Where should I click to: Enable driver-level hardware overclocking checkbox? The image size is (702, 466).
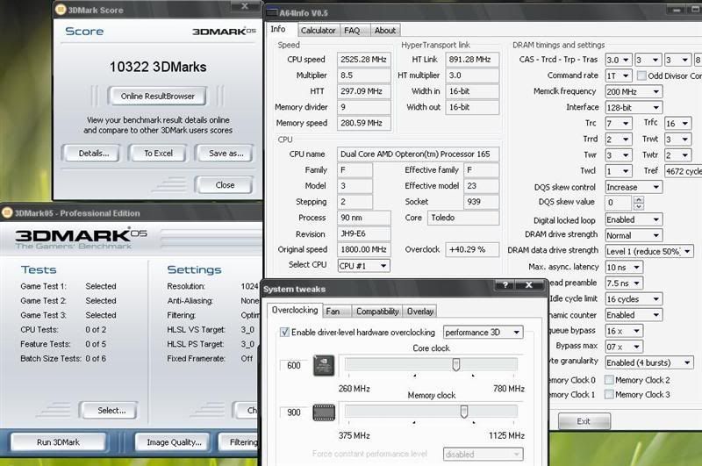tap(284, 332)
